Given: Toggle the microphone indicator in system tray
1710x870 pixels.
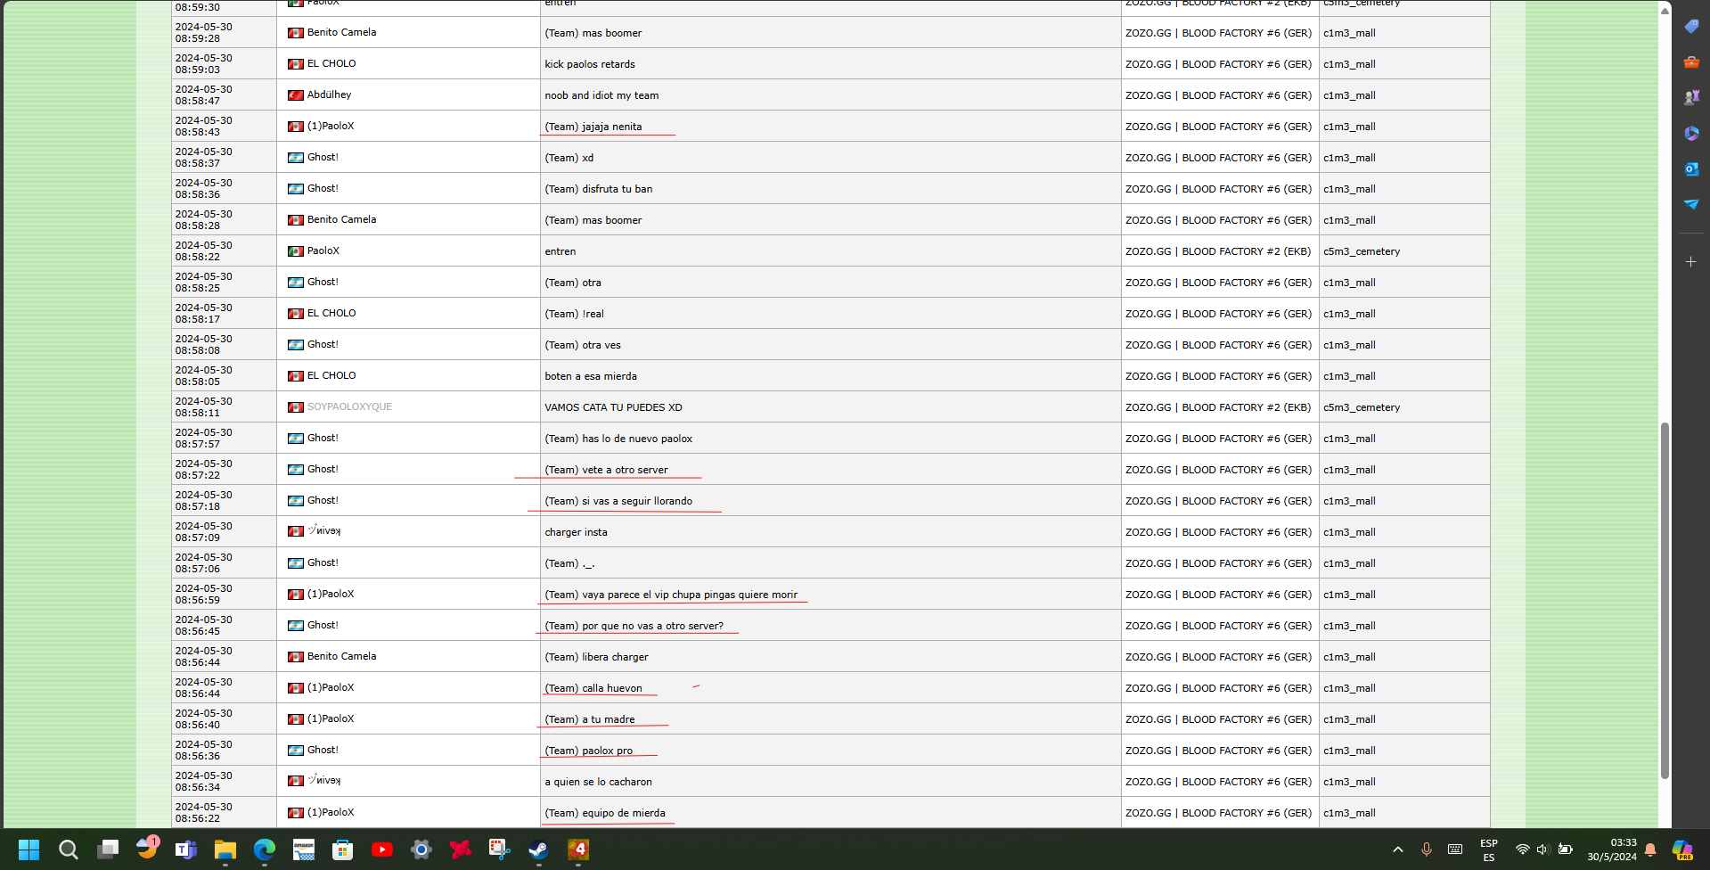Looking at the screenshot, I should coord(1426,849).
